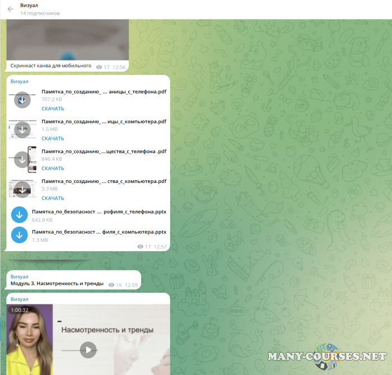
Task: Open the blurred screencast video thumbnail
Action: [x=67, y=39]
